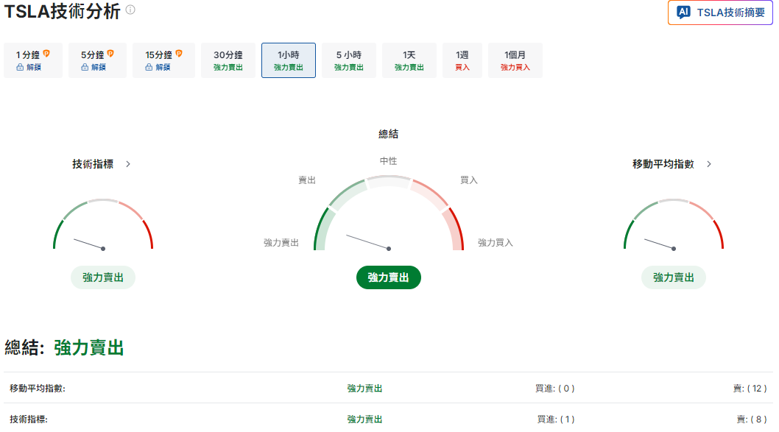Click the info icon beside TSLA技術分析 title

pos(132,11)
